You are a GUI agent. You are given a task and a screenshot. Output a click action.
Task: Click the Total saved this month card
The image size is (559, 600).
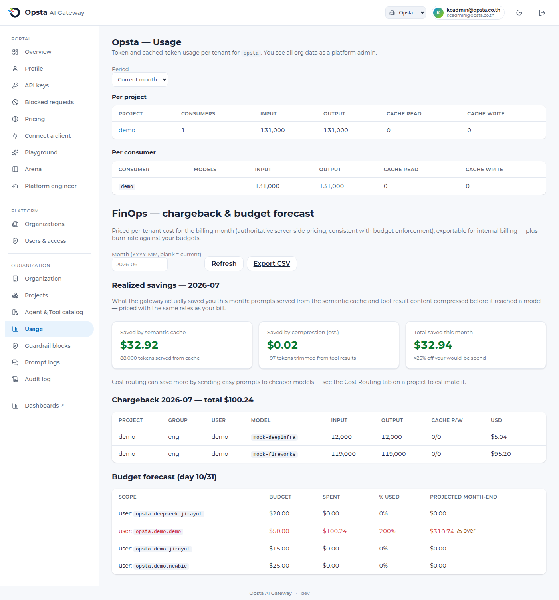click(x=476, y=345)
